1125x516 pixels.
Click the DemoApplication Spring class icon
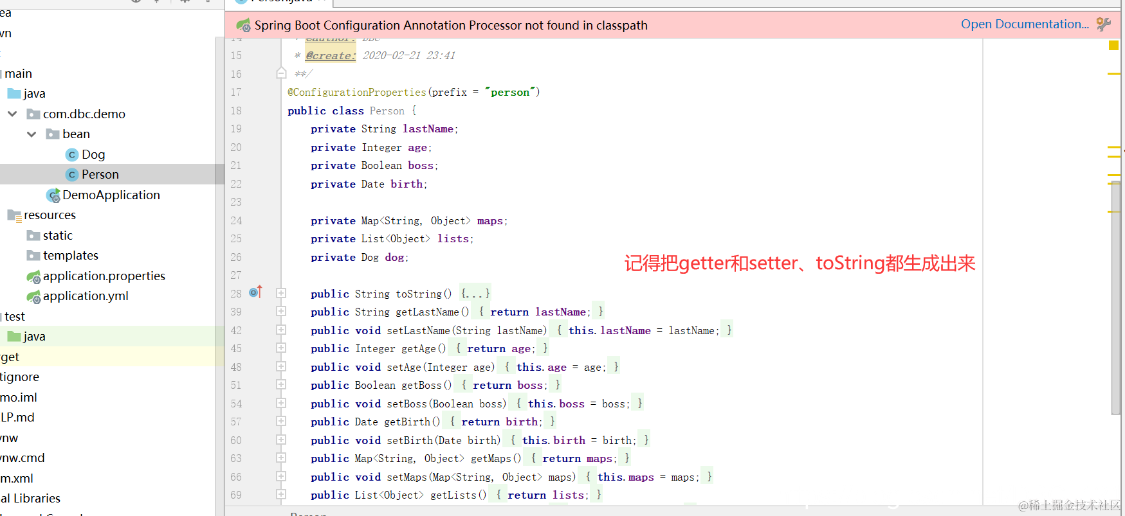pyautogui.click(x=53, y=195)
